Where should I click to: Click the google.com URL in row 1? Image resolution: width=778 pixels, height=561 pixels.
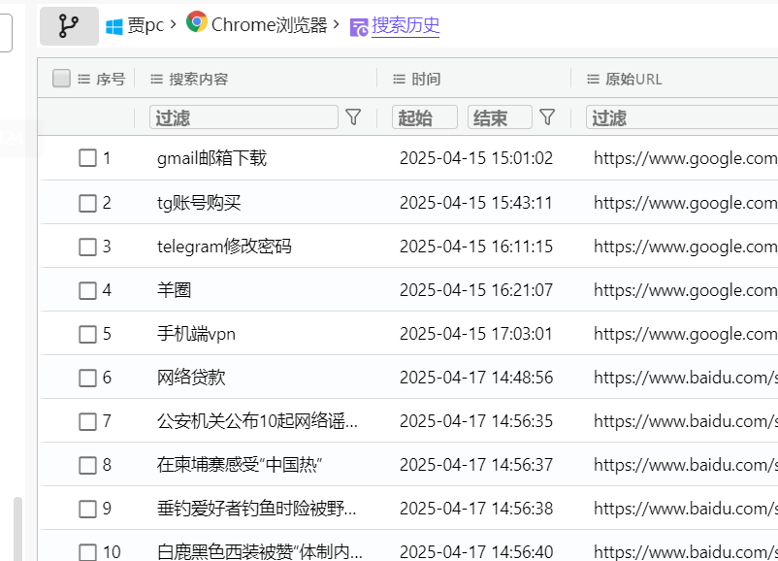(x=686, y=158)
